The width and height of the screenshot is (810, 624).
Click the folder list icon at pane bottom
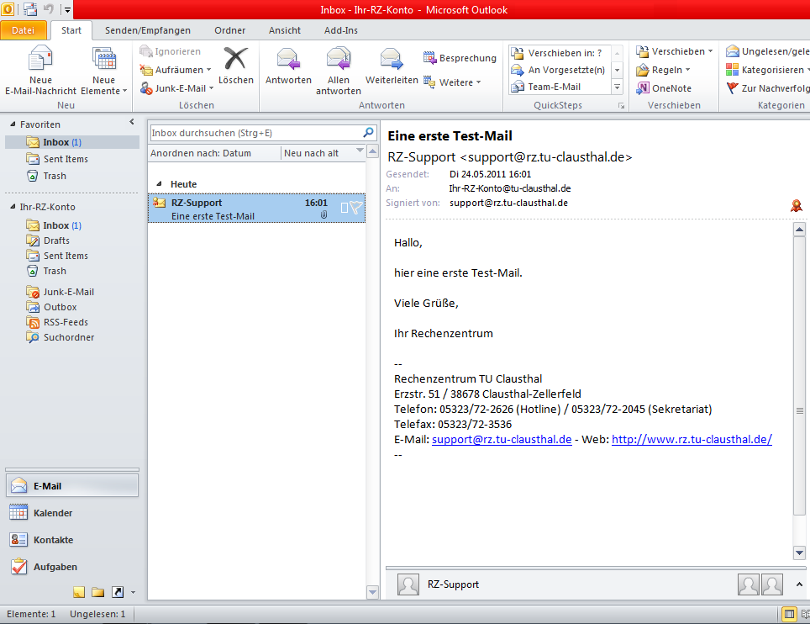coord(98,593)
